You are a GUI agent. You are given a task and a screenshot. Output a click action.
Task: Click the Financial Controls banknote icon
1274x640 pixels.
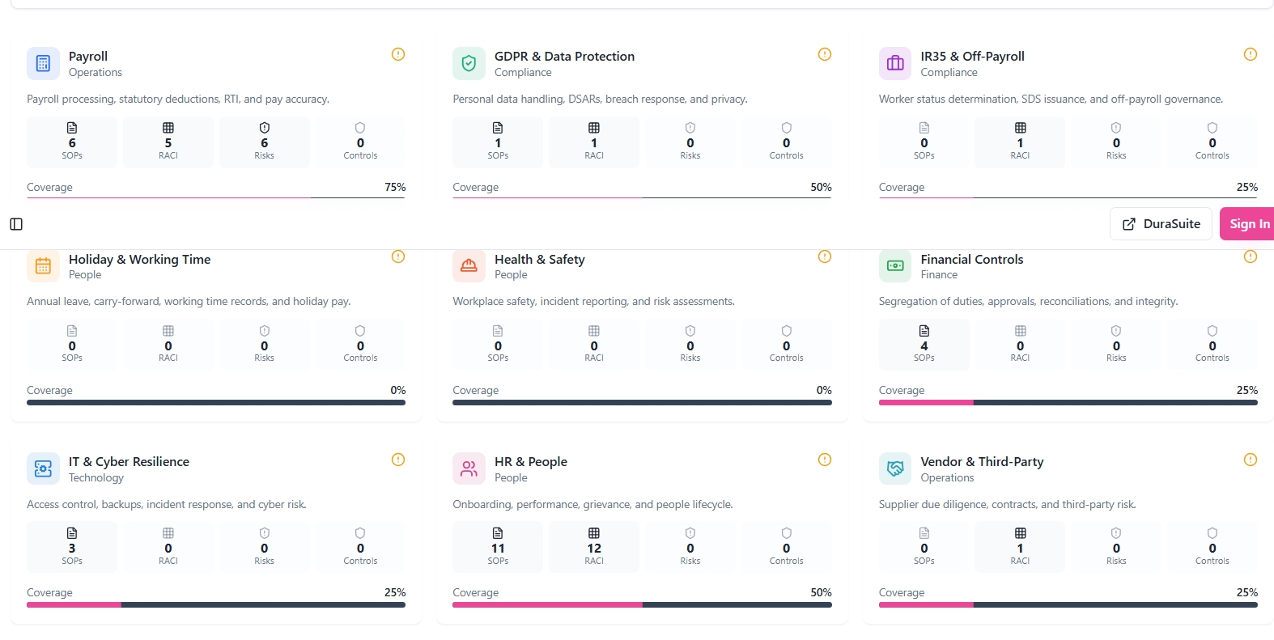895,265
